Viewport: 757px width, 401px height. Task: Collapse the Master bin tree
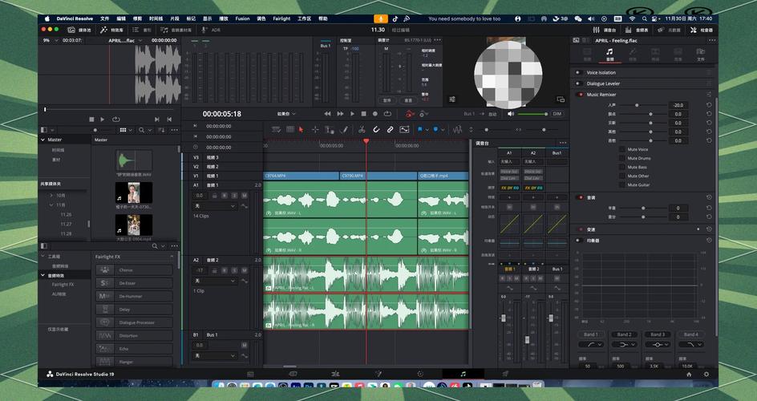click(43, 140)
